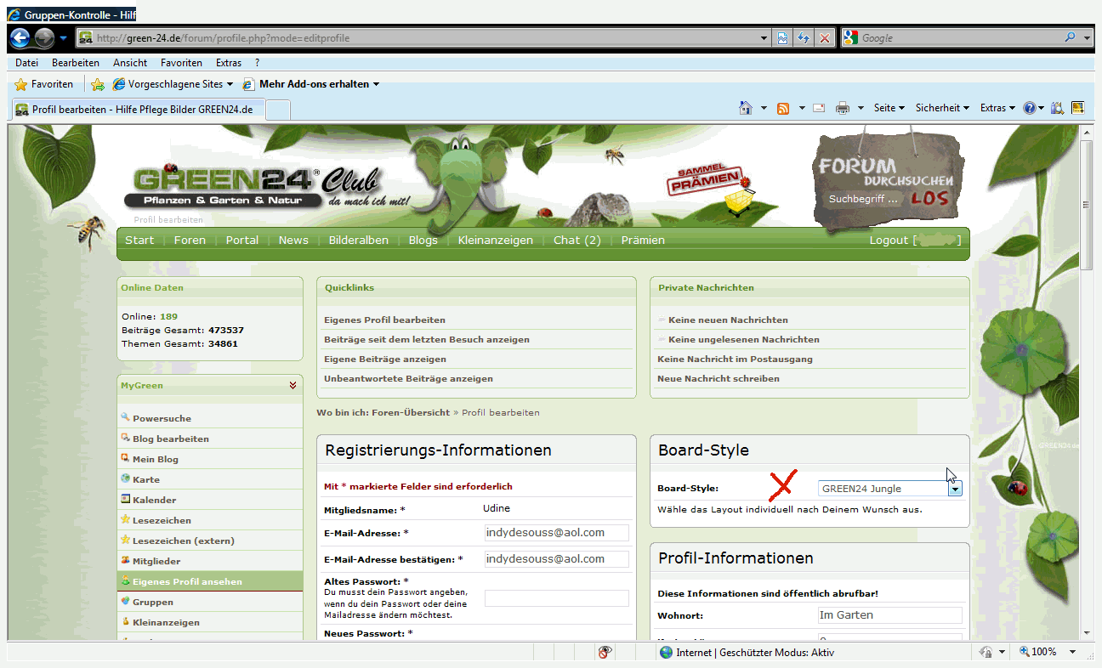Click the Print icon in command bar

[842, 108]
